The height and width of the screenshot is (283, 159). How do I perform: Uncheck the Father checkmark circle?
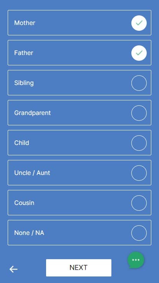[139, 53]
